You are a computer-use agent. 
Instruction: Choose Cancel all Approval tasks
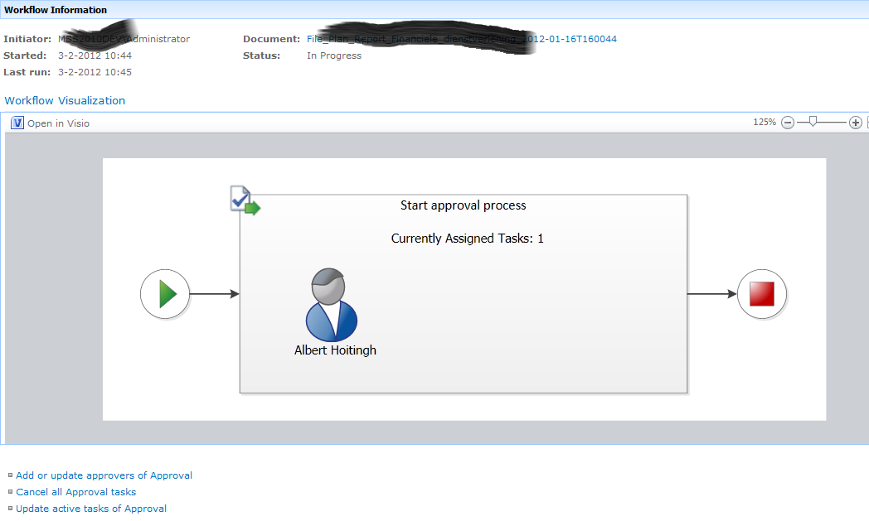pyautogui.click(x=75, y=492)
